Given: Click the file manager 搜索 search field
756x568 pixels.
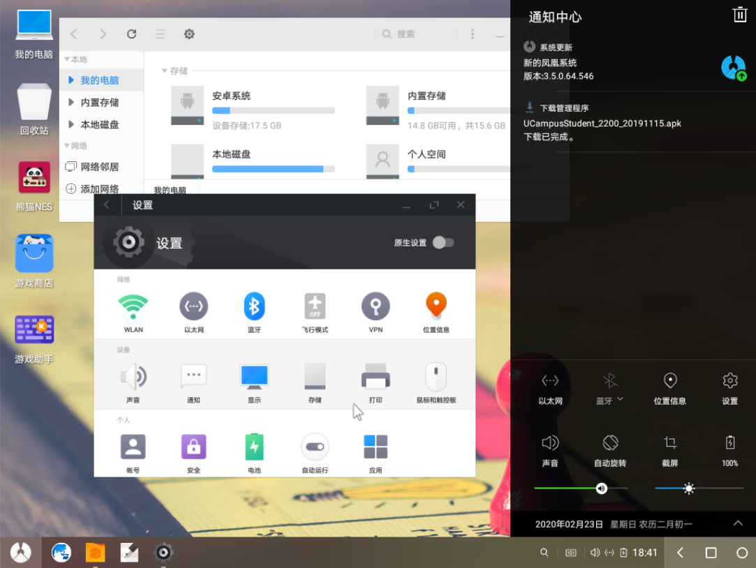Looking at the screenshot, I should pos(417,33).
